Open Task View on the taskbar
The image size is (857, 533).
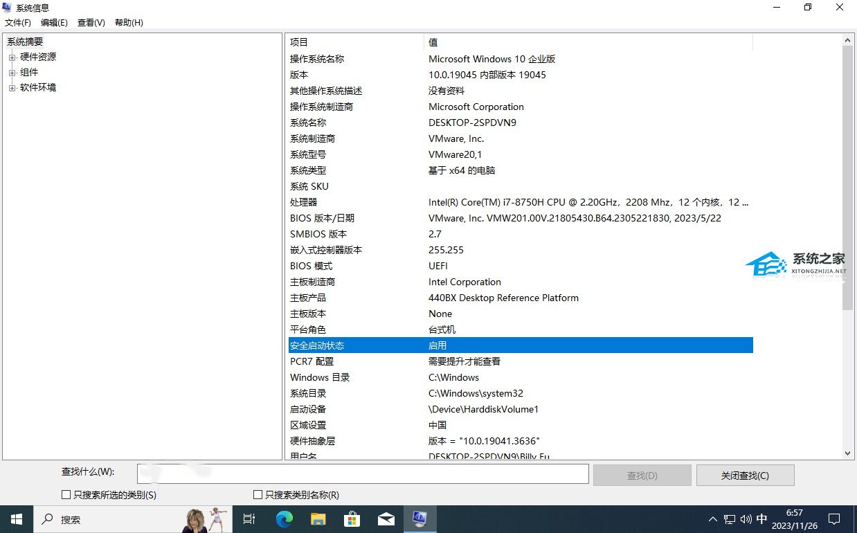(x=249, y=519)
